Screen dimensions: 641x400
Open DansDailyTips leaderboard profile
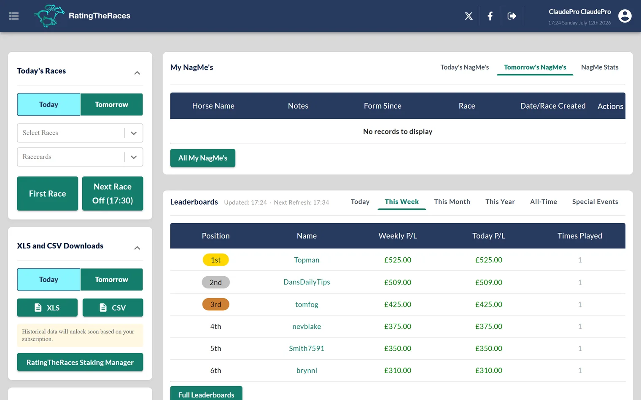coord(307,282)
